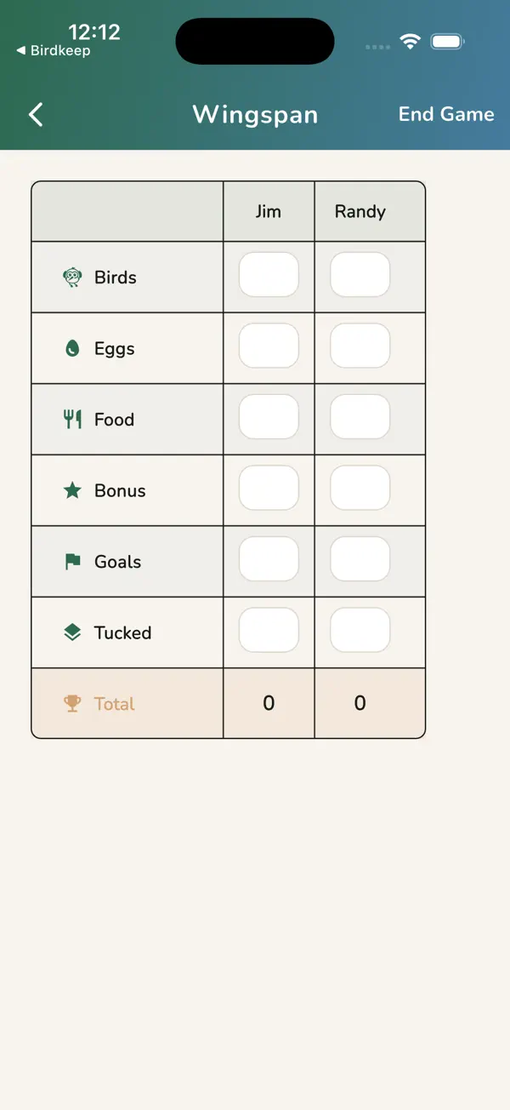Tap End Game in the header
This screenshot has width=510, height=1110.
(446, 114)
